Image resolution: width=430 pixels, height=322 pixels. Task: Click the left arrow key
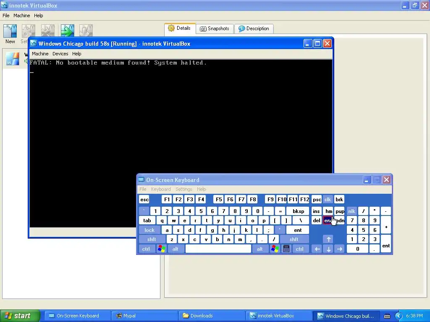(x=317, y=249)
